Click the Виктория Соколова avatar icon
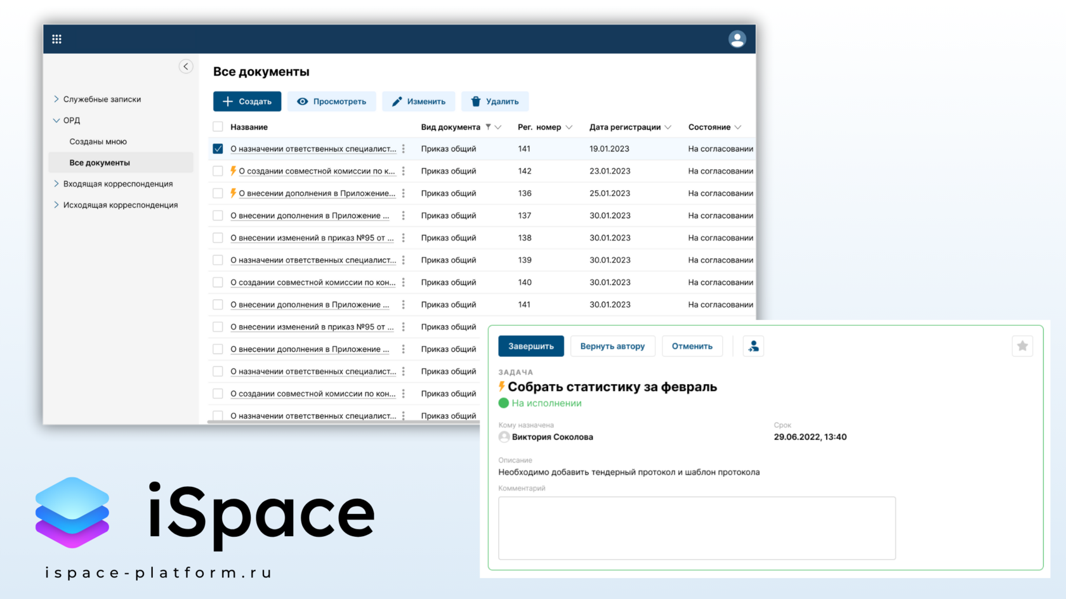The height and width of the screenshot is (599, 1066). [x=504, y=437]
